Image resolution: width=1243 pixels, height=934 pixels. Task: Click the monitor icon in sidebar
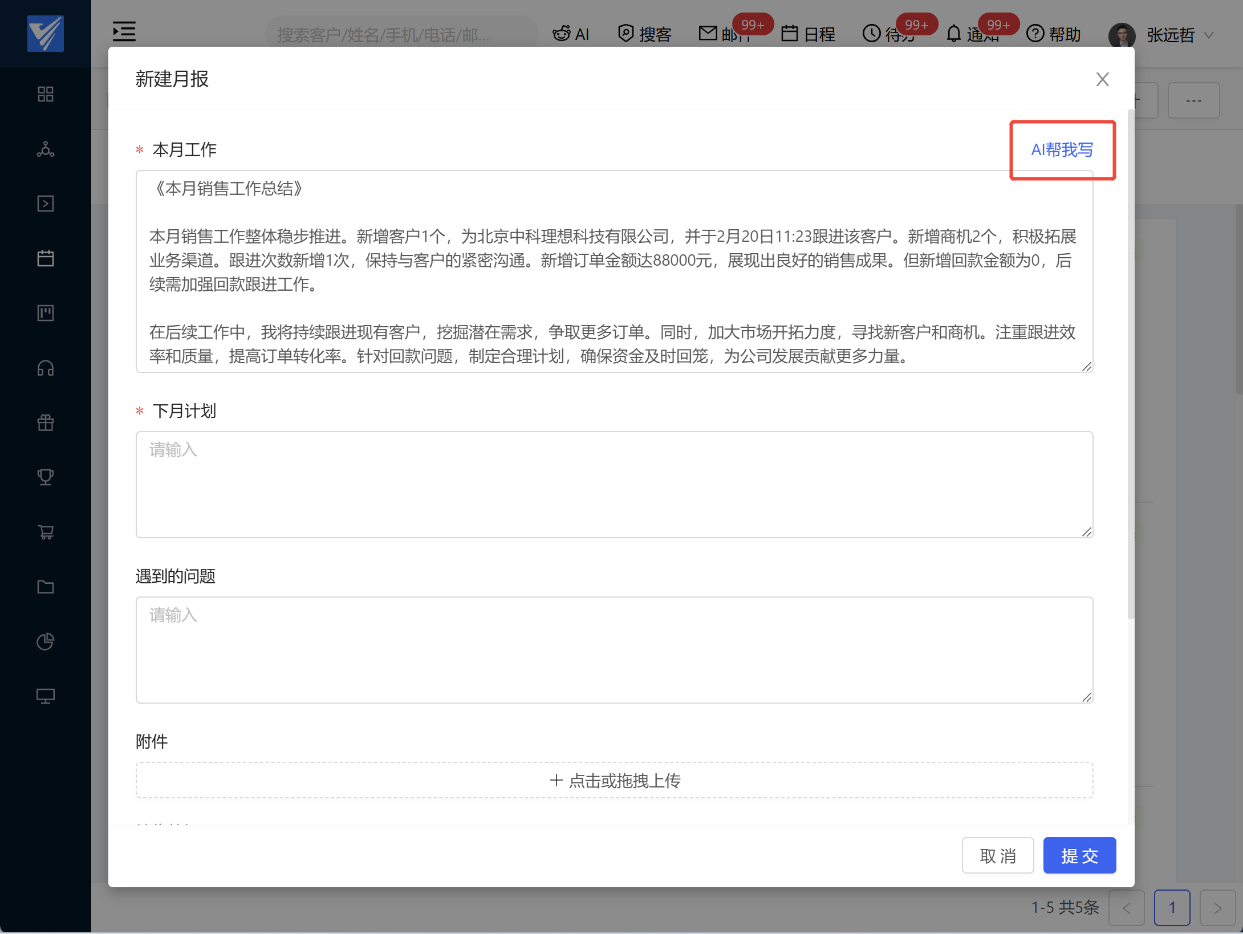click(x=46, y=696)
